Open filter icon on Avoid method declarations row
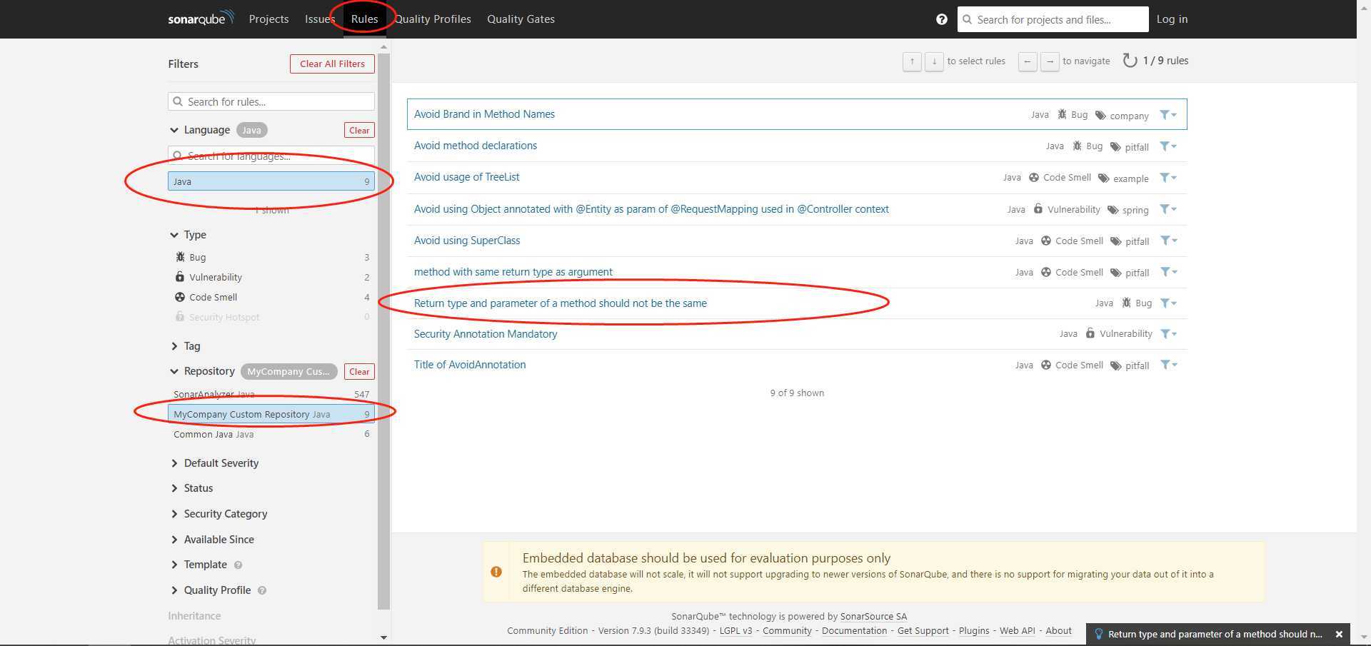This screenshot has width=1371, height=646. [x=1168, y=146]
